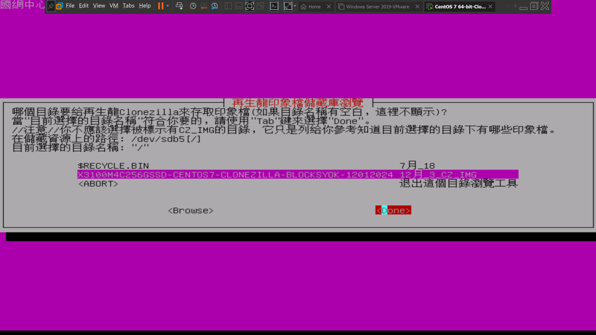Open the Tabs menu
Viewport: 596px width, 335px height.
128,6
